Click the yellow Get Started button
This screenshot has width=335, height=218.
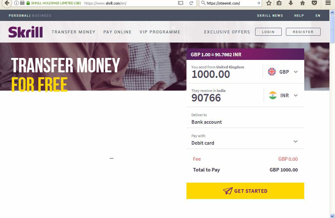point(245,191)
